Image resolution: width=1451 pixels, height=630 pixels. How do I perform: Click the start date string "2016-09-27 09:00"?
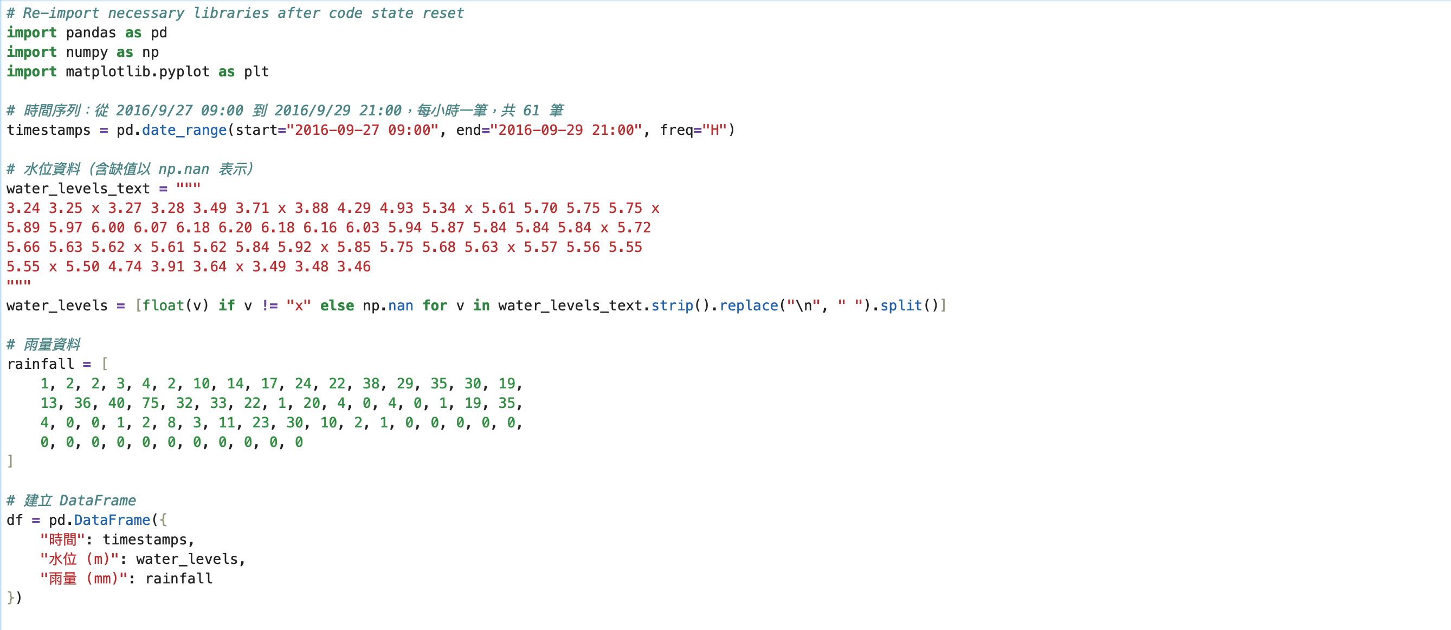click(x=362, y=130)
